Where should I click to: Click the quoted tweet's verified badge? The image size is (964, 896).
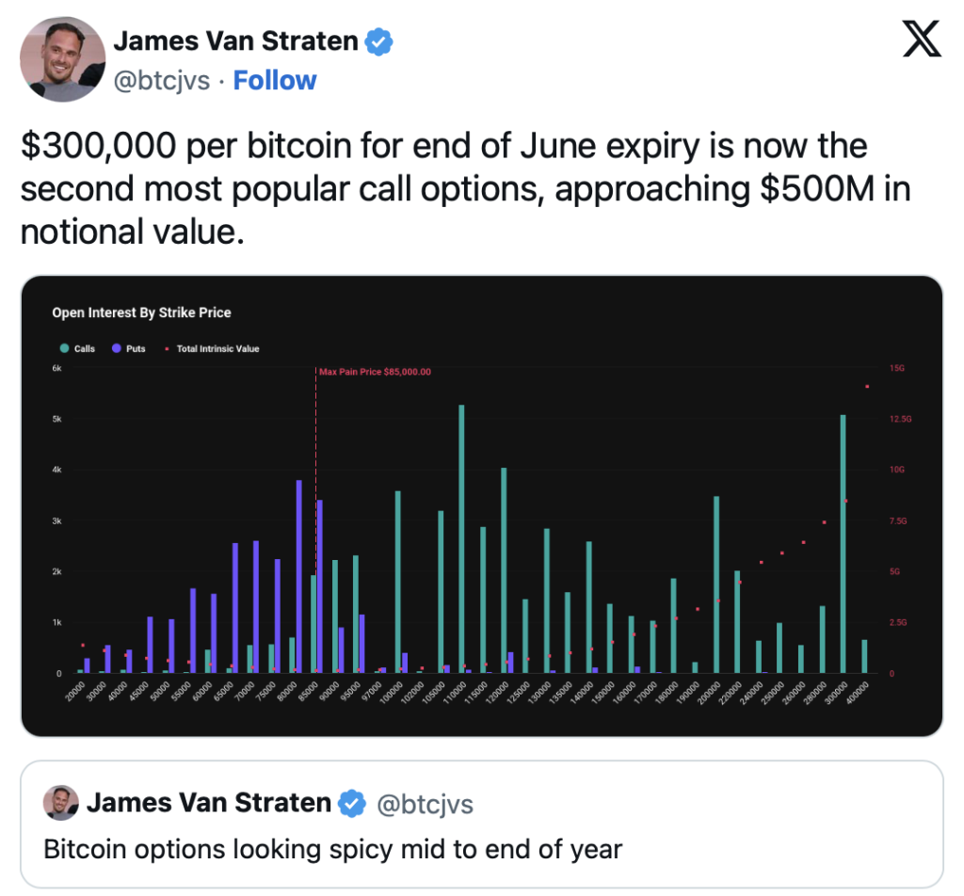(352, 803)
